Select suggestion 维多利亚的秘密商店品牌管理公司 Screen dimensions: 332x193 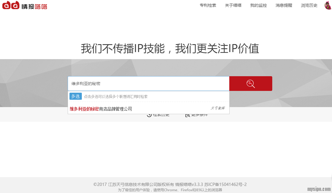(101, 109)
